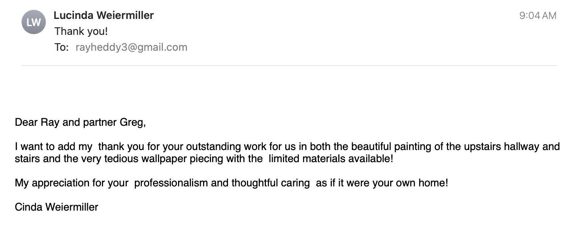This screenshot has width=578, height=225.
Task: Click the 9:04 AM timestamp
Action: pyautogui.click(x=537, y=16)
